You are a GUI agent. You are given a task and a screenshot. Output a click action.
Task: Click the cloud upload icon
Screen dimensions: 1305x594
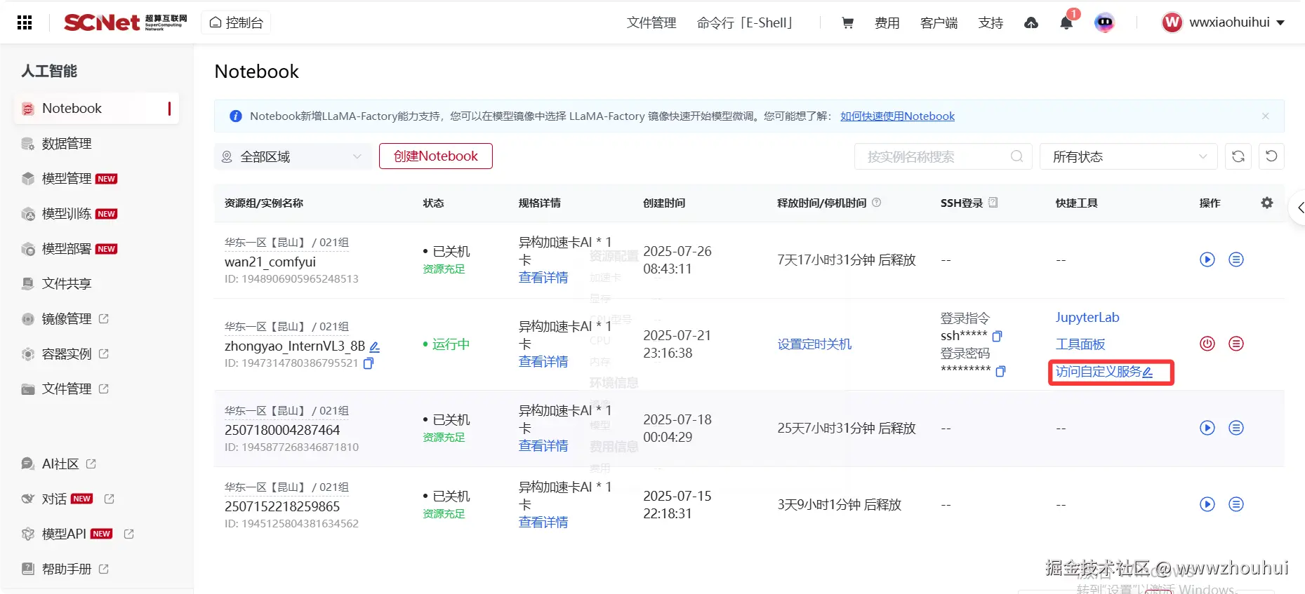pyautogui.click(x=1031, y=22)
